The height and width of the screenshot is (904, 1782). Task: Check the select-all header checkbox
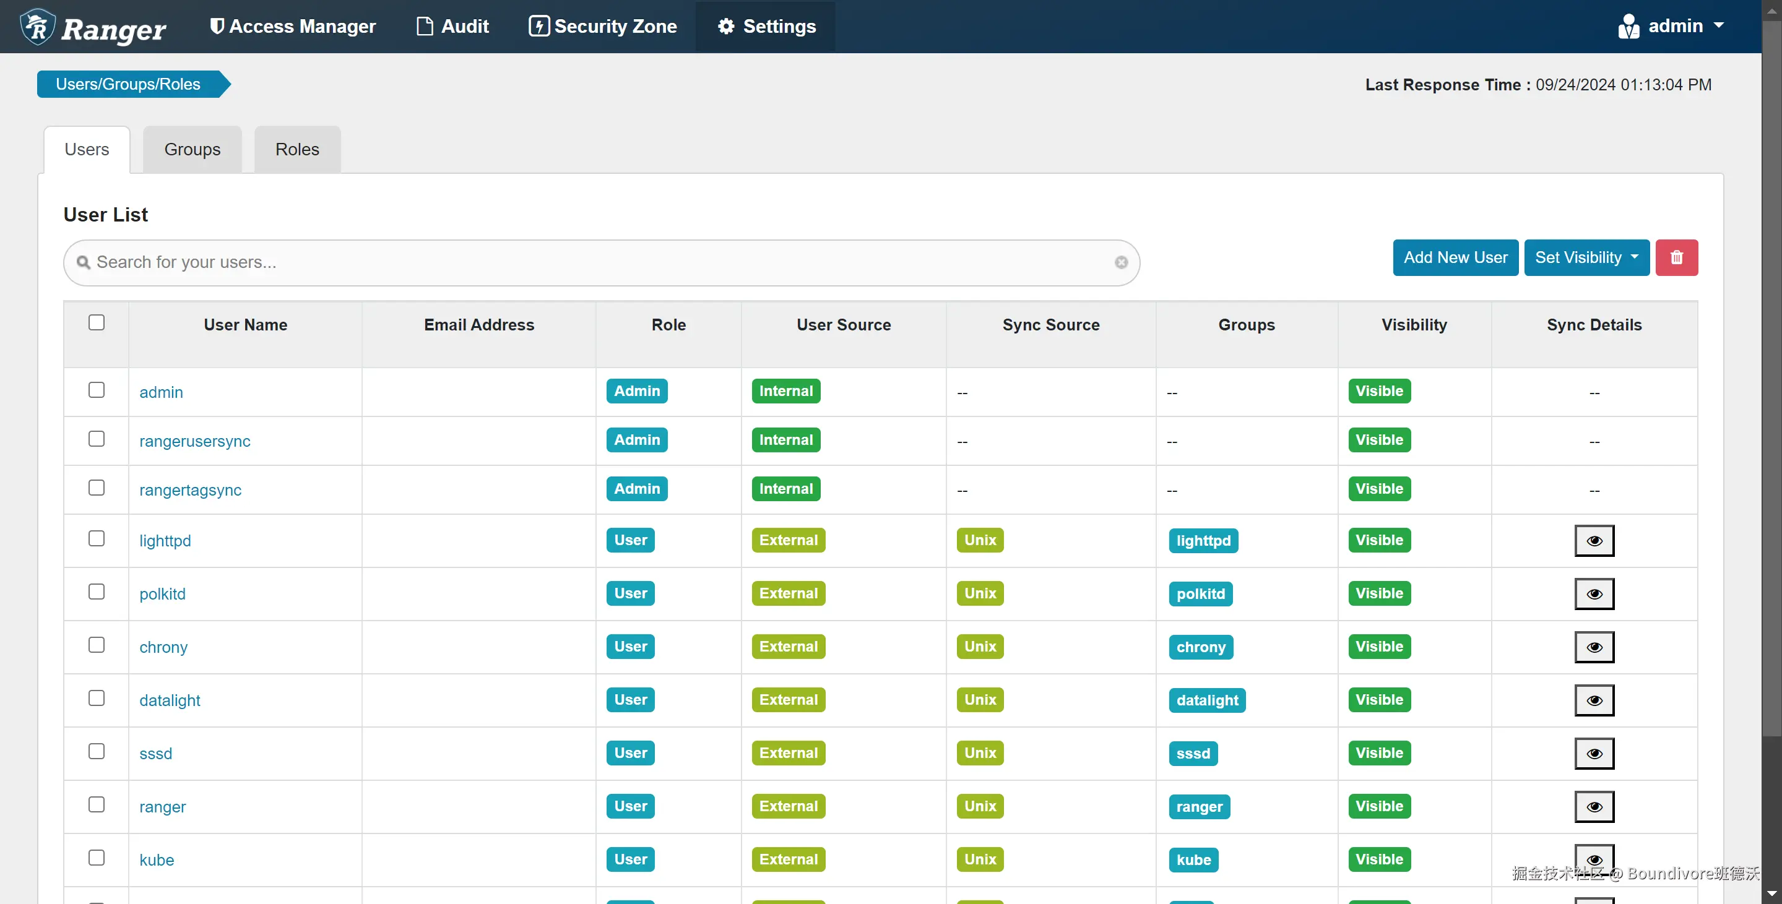(x=96, y=322)
